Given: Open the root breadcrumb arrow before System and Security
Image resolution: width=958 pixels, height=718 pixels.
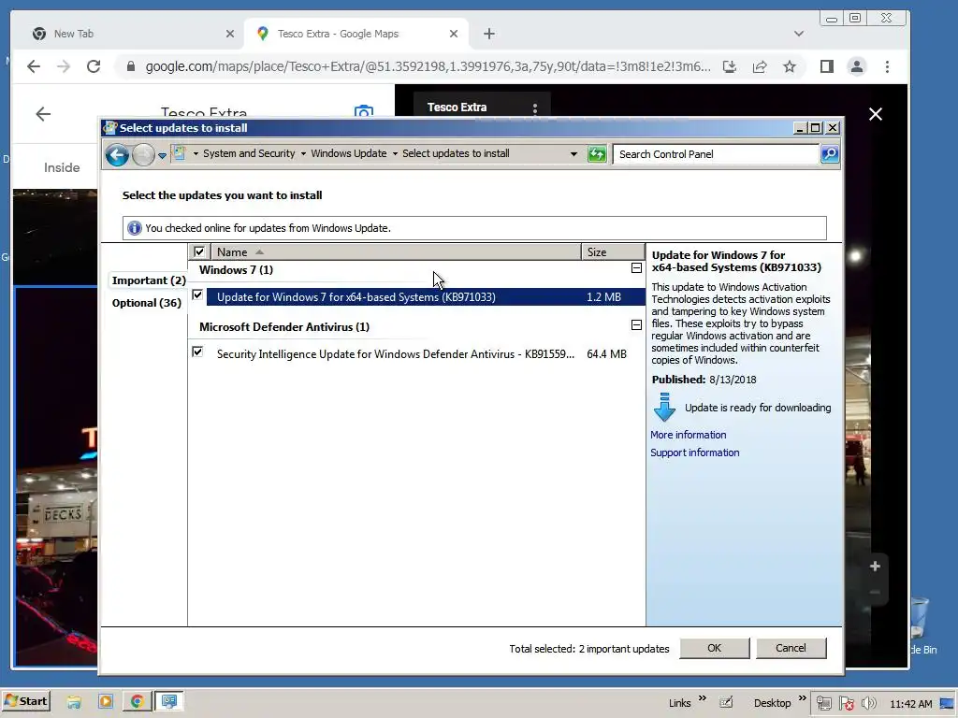Looking at the screenshot, I should tap(196, 154).
